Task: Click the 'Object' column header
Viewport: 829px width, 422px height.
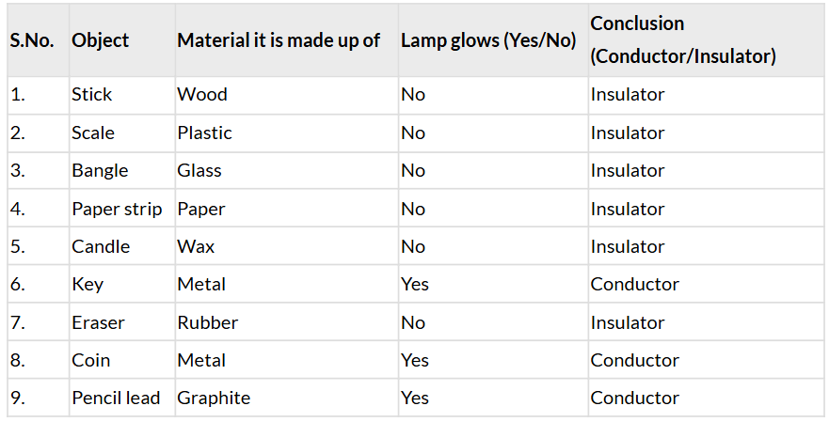Action: (101, 40)
